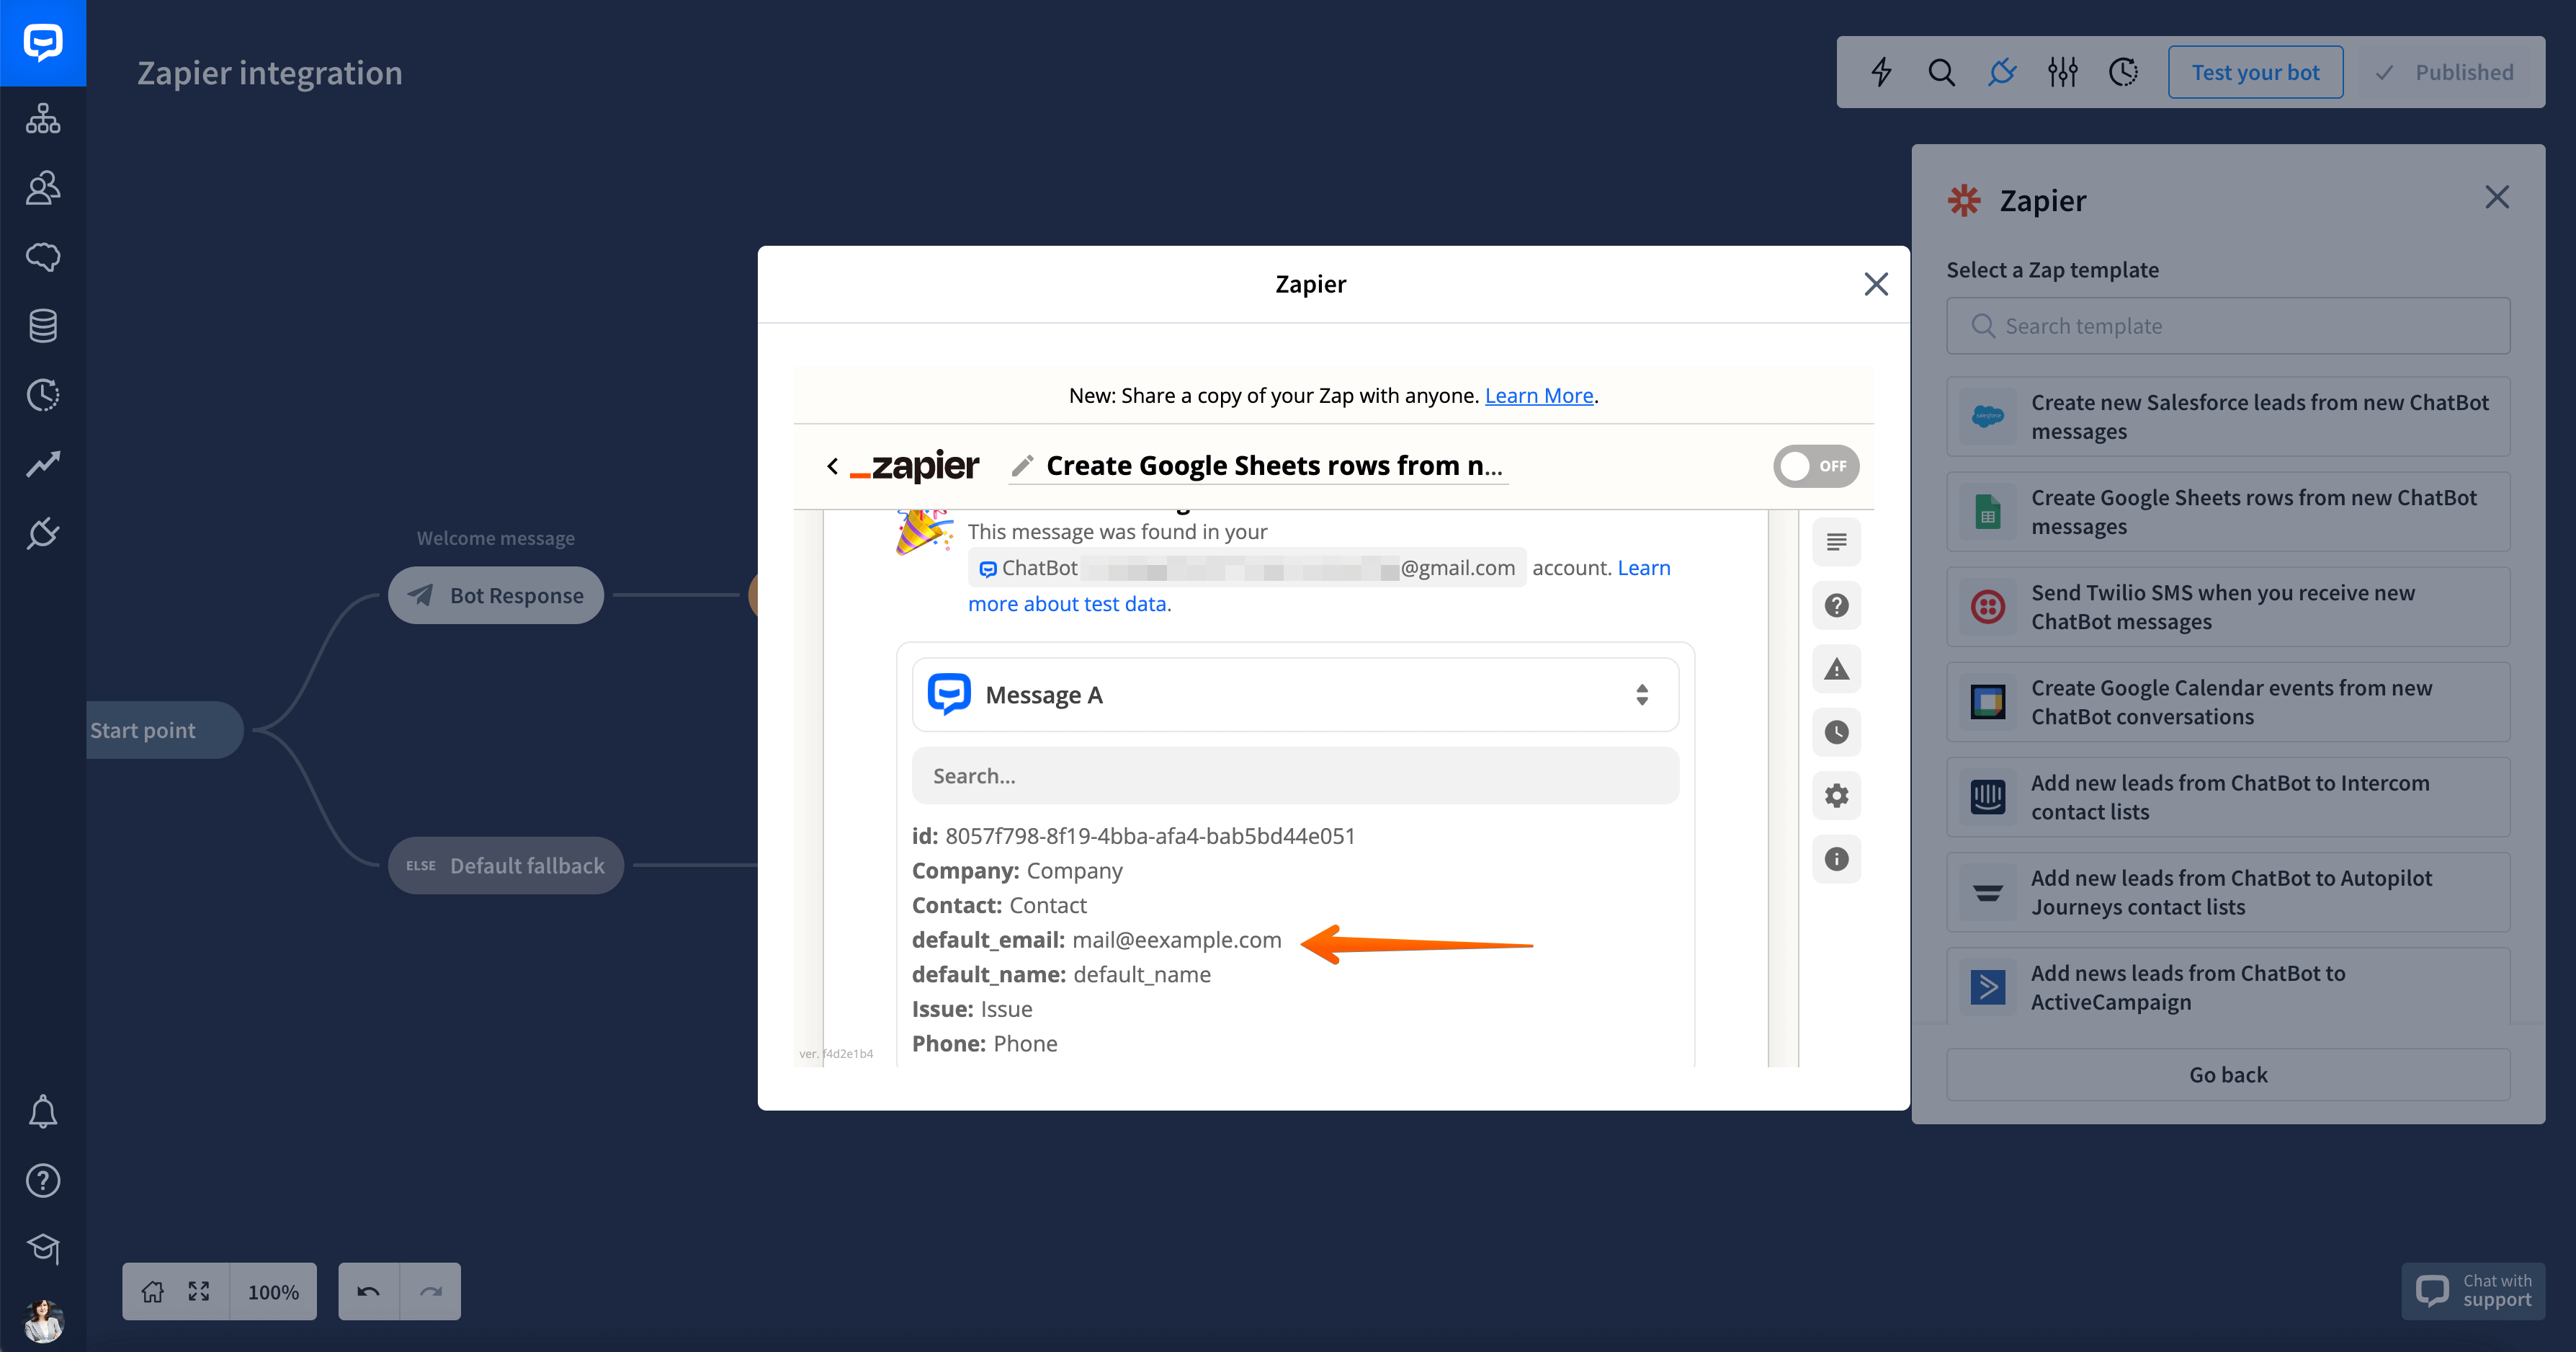Edit Zap name with the pencil icon

click(1022, 466)
